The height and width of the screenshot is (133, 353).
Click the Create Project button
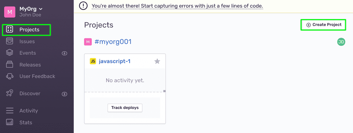point(324,25)
